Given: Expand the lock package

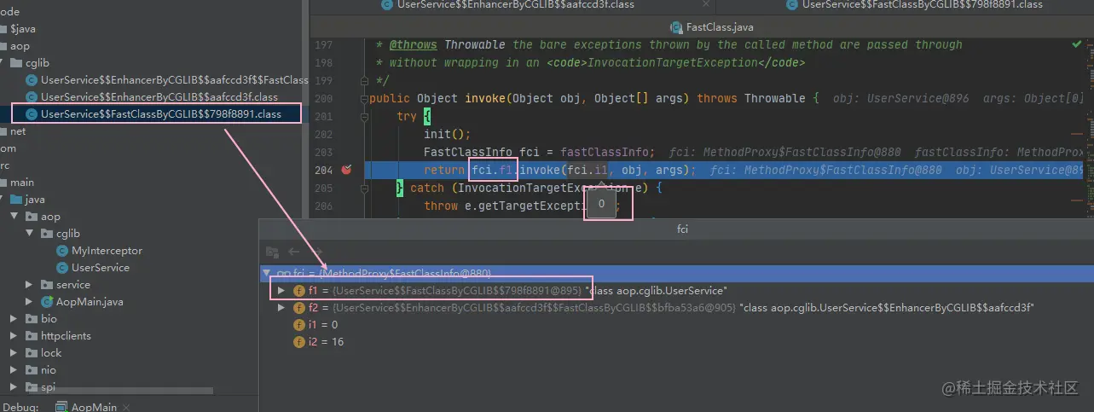Looking at the screenshot, I should tap(13, 353).
